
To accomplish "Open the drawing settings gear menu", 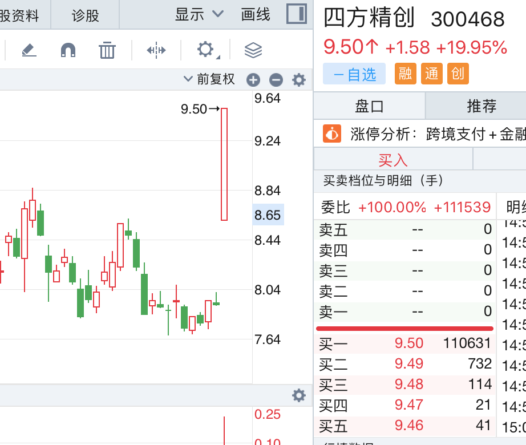I will 206,50.
